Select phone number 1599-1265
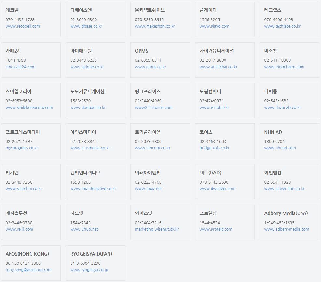321x282 pixels. (81, 182)
